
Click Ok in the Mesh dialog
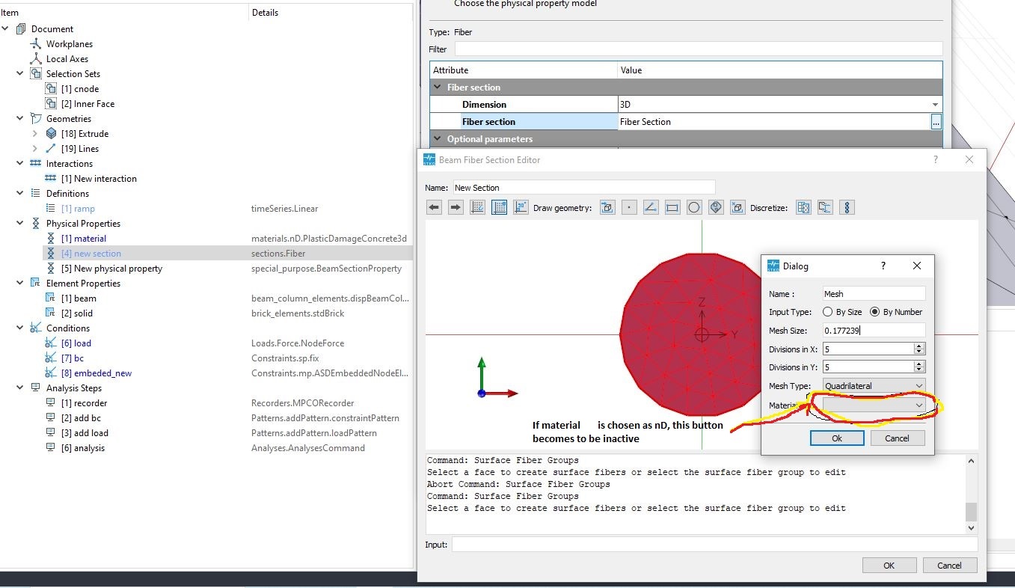coord(837,438)
